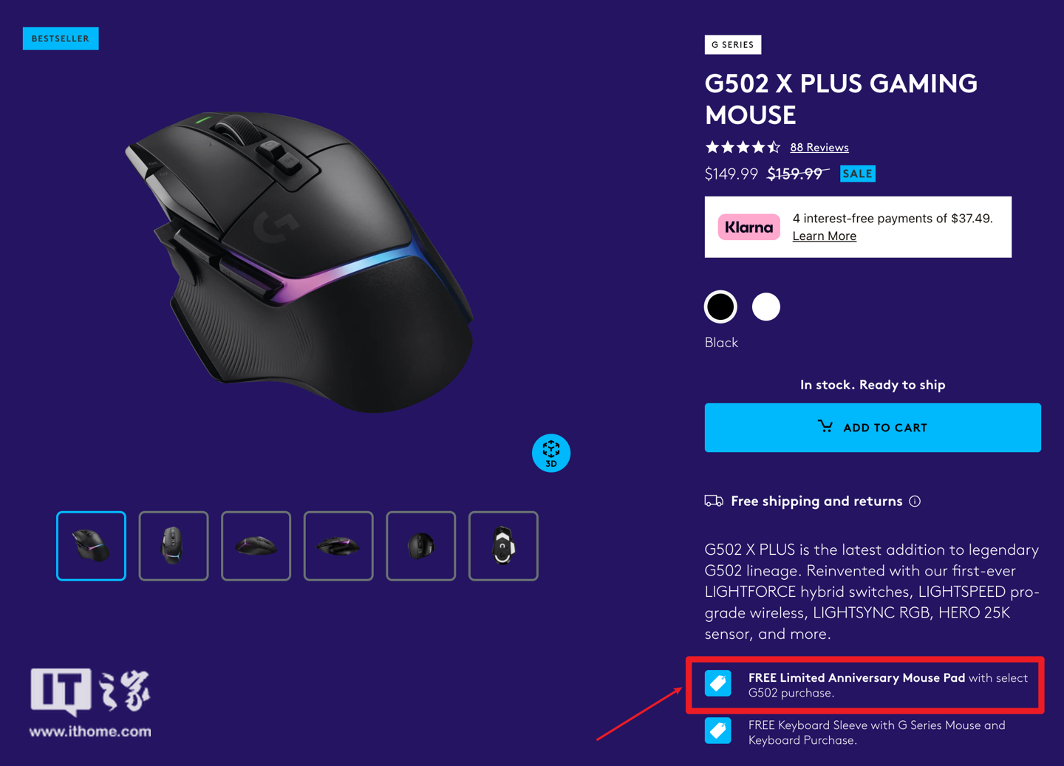Show the second top-view mouse thumbnail
The height and width of the screenshot is (766, 1064).
click(x=174, y=546)
